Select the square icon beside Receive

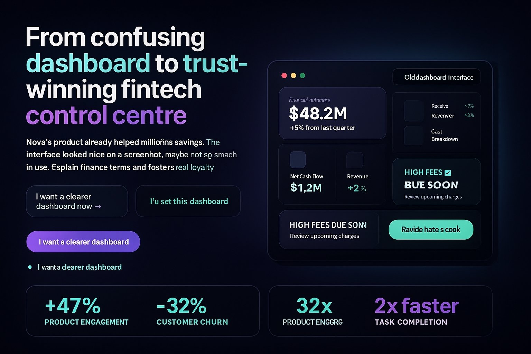(x=414, y=111)
